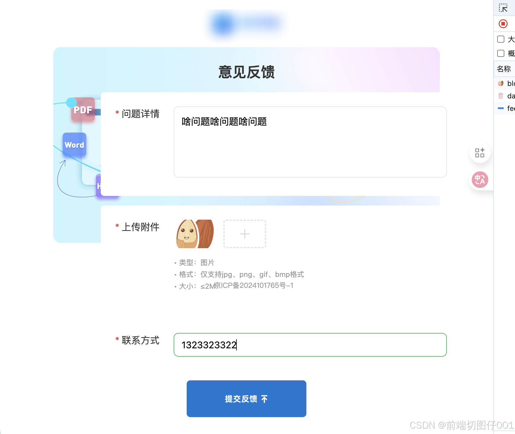Screen dimensions: 515x434
Task: Click the blurred site logo at top
Action: point(246,24)
